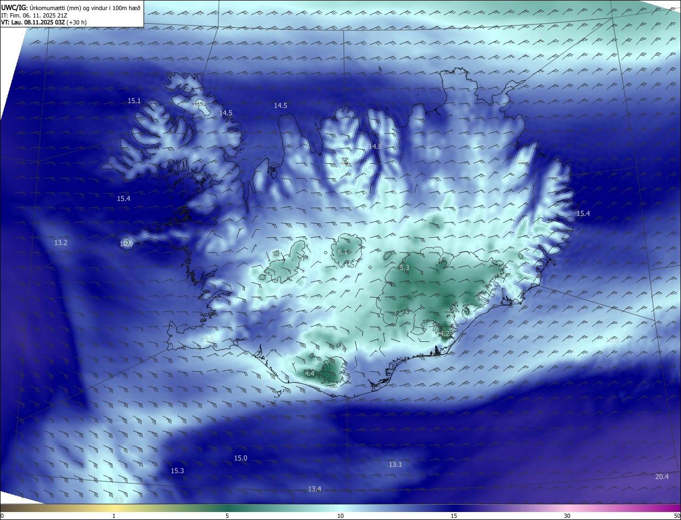This screenshot has height=520, width=681.
Task: Click the 15.3 value label
Action: point(177,471)
